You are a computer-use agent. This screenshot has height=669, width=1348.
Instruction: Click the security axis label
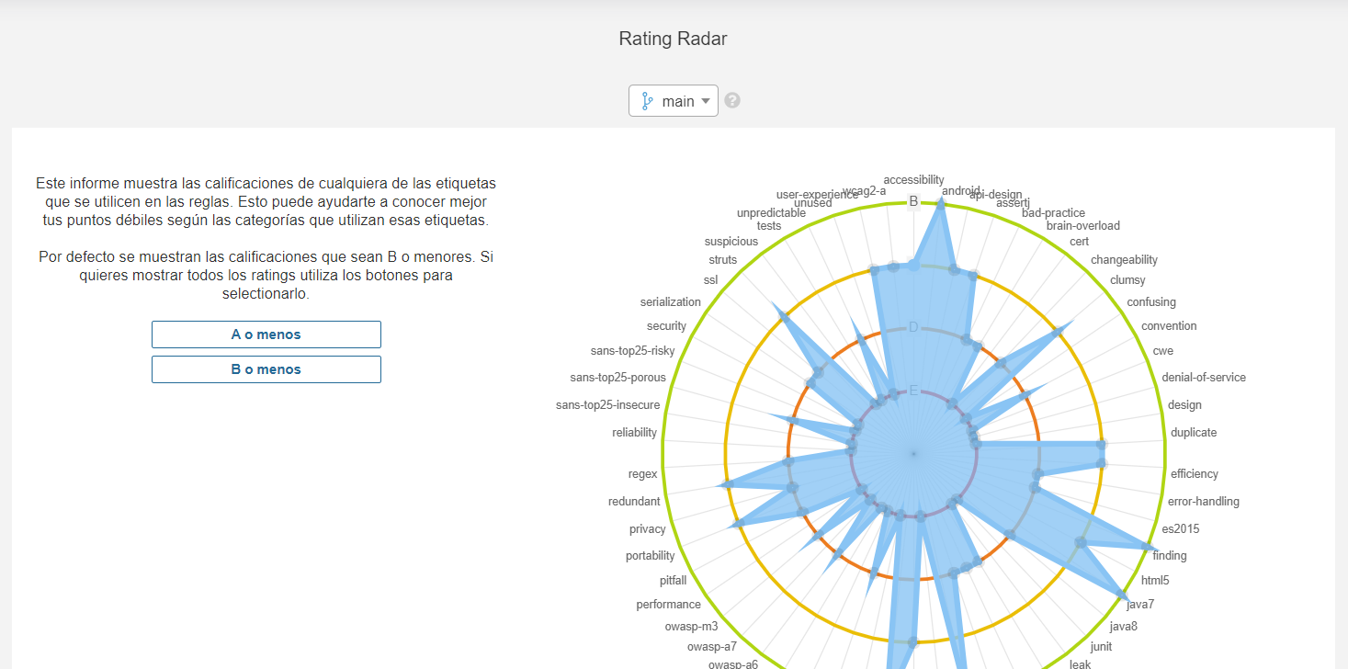tap(667, 326)
